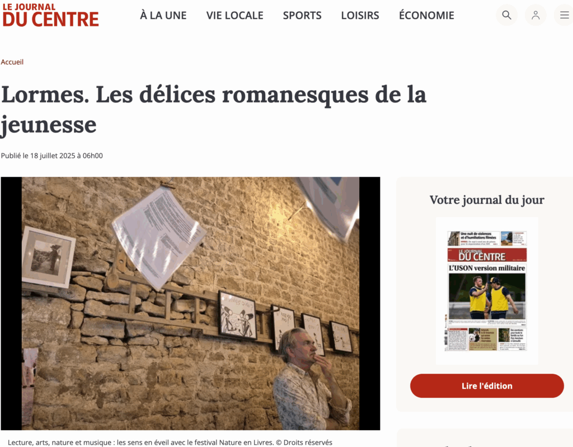Open the hamburger menu icon
573x447 pixels.
click(564, 15)
